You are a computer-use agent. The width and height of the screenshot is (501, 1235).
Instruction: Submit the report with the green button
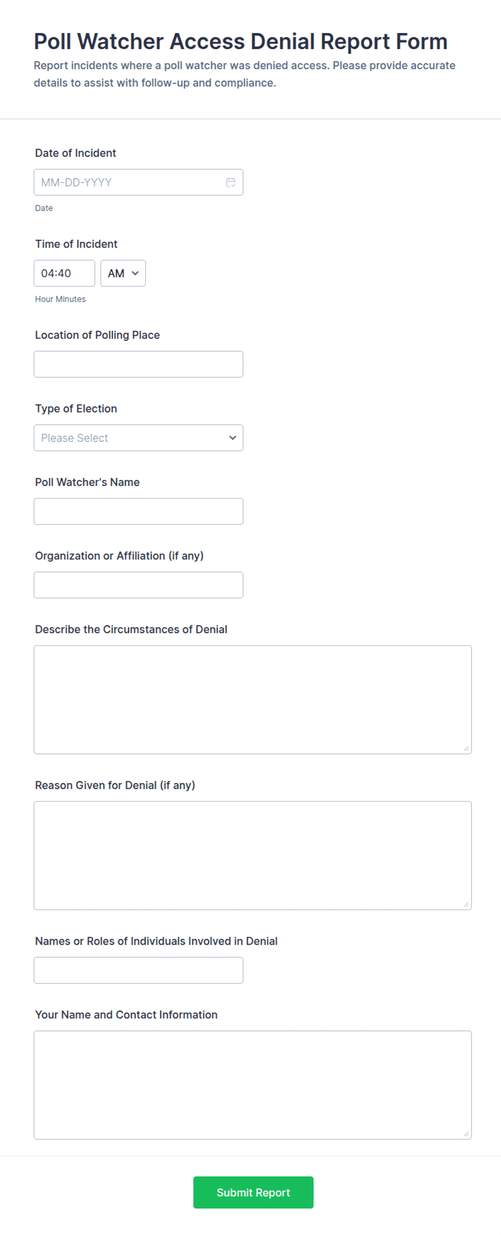[x=253, y=1192]
